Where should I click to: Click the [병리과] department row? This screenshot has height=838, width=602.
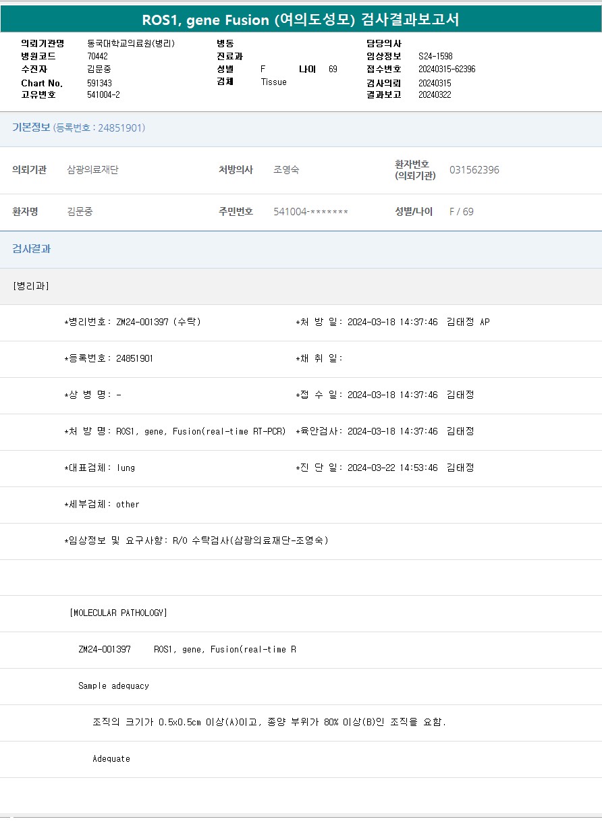[31, 286]
